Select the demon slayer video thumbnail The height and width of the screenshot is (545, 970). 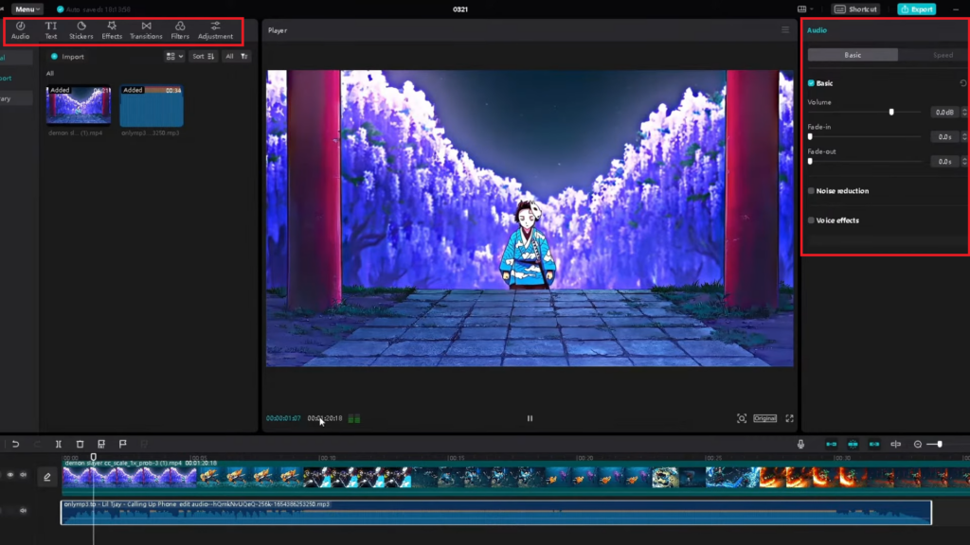point(79,106)
